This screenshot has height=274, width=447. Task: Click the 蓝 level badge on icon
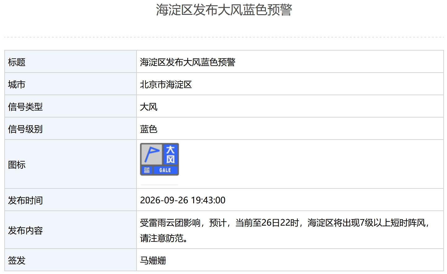pyautogui.click(x=147, y=170)
